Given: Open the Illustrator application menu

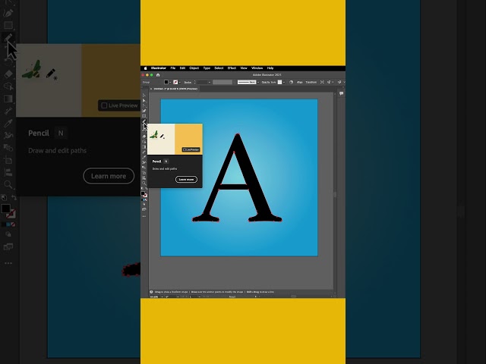Looking at the screenshot, I should click(159, 68).
